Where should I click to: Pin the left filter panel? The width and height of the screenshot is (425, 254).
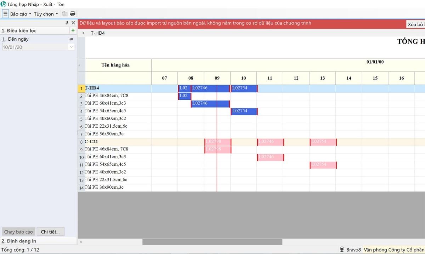[67, 23]
